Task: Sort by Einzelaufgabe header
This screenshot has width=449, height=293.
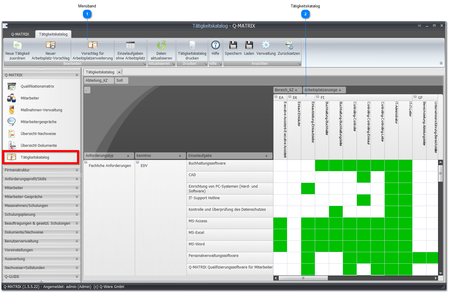Action: point(230,156)
